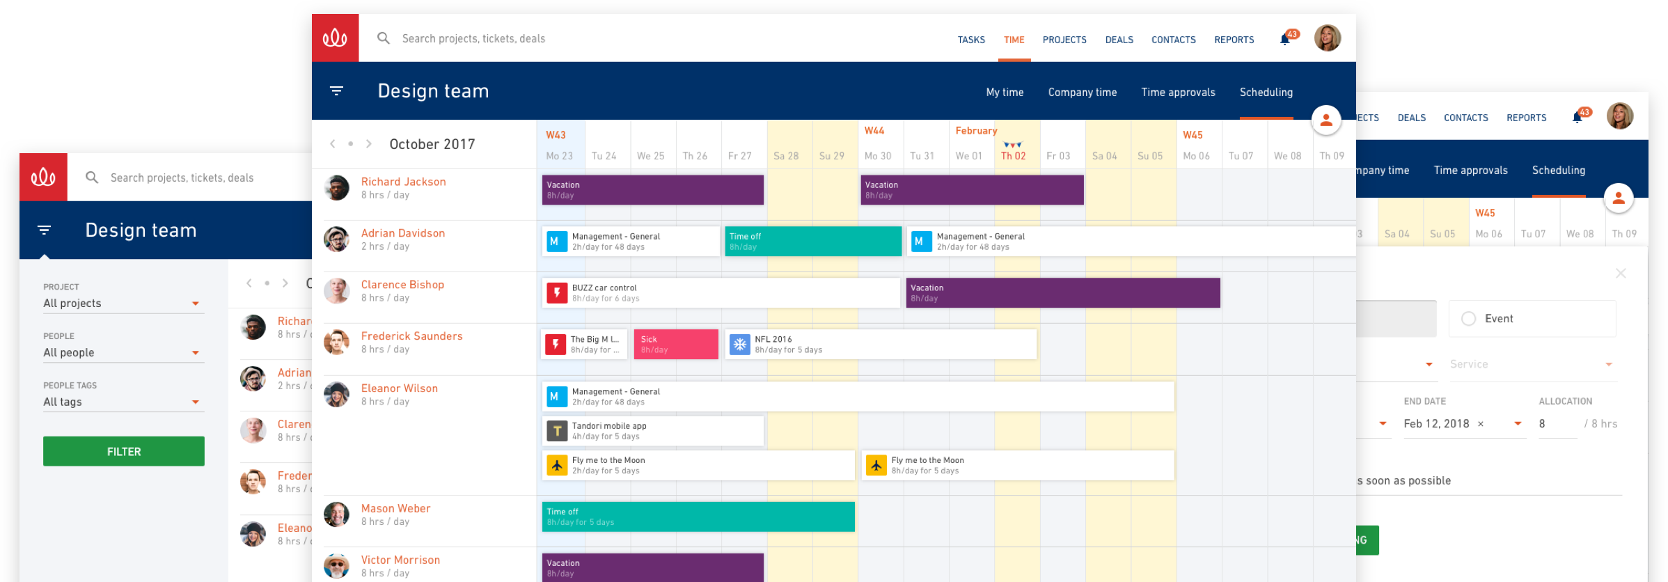Click search magnifier icon in left window
Image resolution: width=1668 pixels, height=582 pixels.
pyautogui.click(x=91, y=178)
